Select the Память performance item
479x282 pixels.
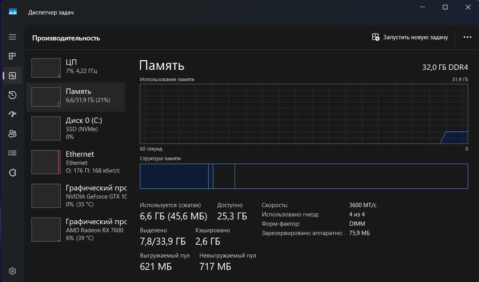(x=76, y=97)
